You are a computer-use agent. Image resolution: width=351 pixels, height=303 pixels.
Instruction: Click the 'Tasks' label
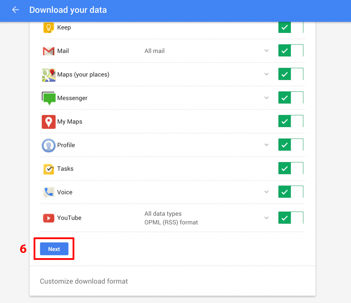tap(65, 168)
